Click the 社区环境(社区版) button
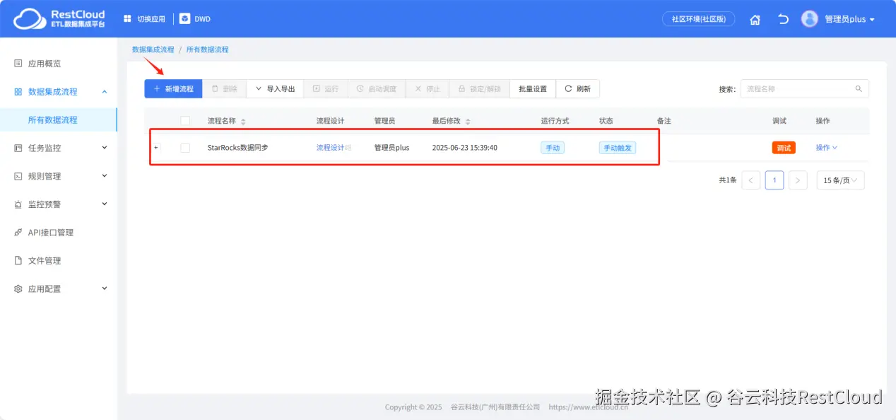The width and height of the screenshot is (896, 420). pos(698,19)
